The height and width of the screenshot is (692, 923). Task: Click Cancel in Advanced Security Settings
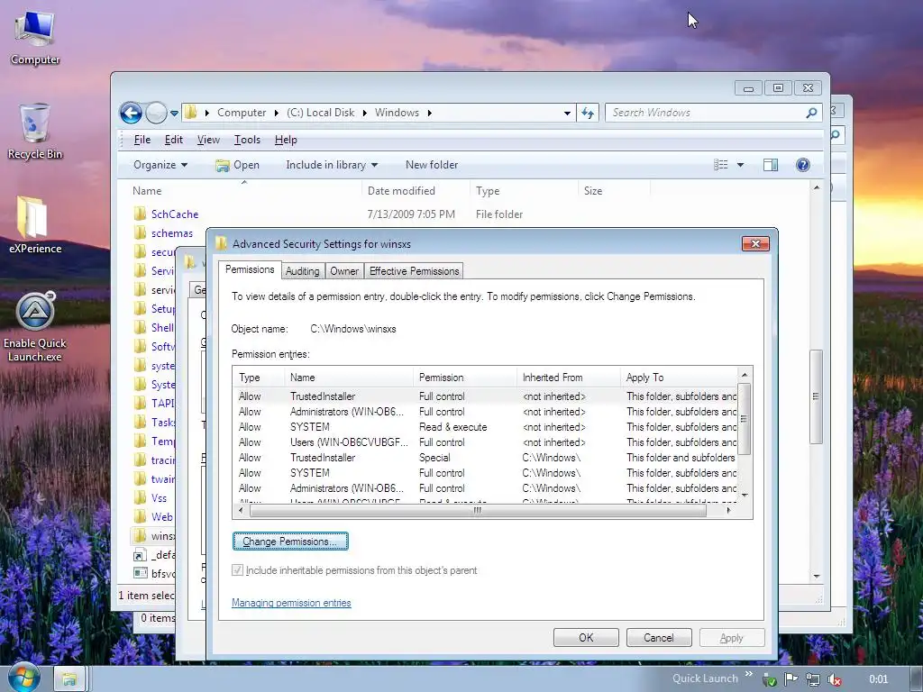pos(659,638)
